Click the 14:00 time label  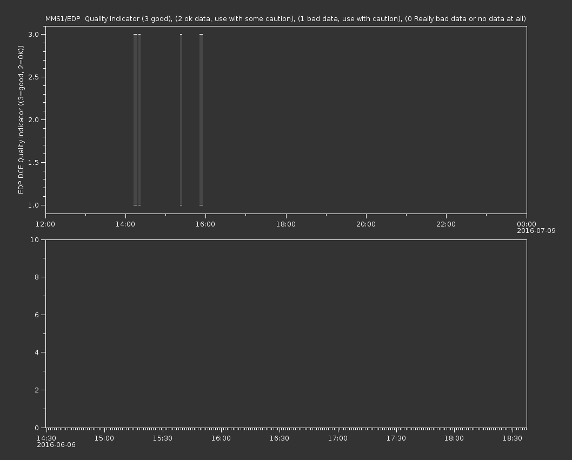coord(125,224)
